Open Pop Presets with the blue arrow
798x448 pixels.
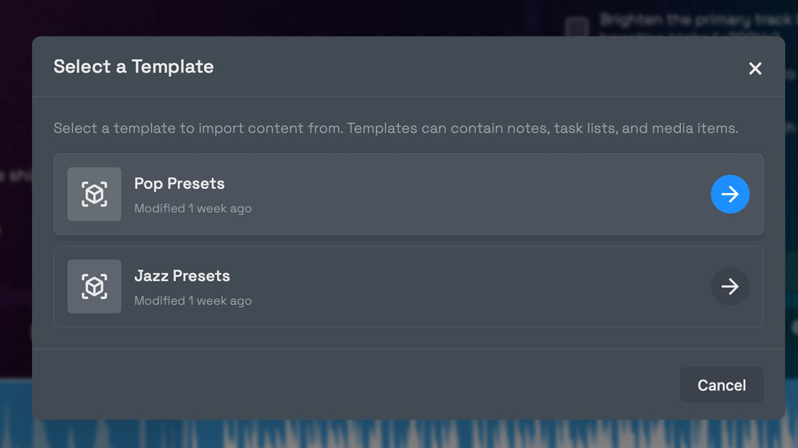(x=730, y=194)
